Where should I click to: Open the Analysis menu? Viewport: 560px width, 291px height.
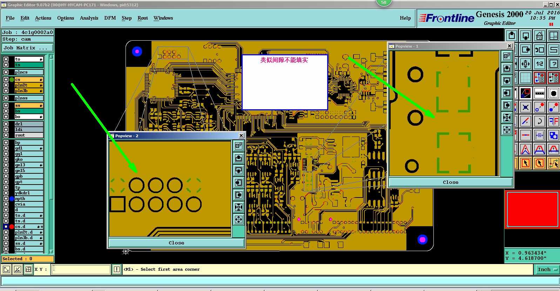[x=89, y=18]
